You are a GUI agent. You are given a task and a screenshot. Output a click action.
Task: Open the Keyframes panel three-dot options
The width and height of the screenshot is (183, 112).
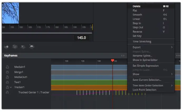(x=178, y=56)
